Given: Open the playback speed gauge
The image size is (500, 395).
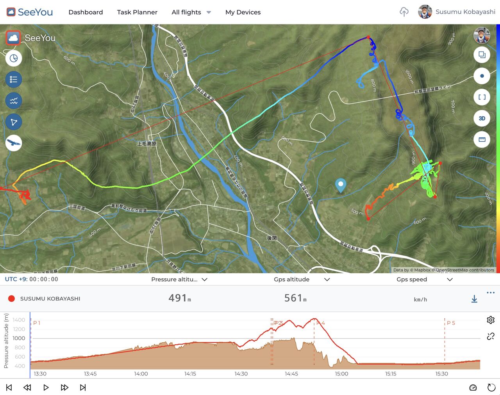Looking at the screenshot, I should [473, 388].
